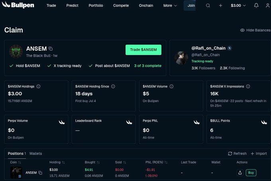Click the Trade $ANSEM button
The image size is (271, 181).
[x=143, y=50]
